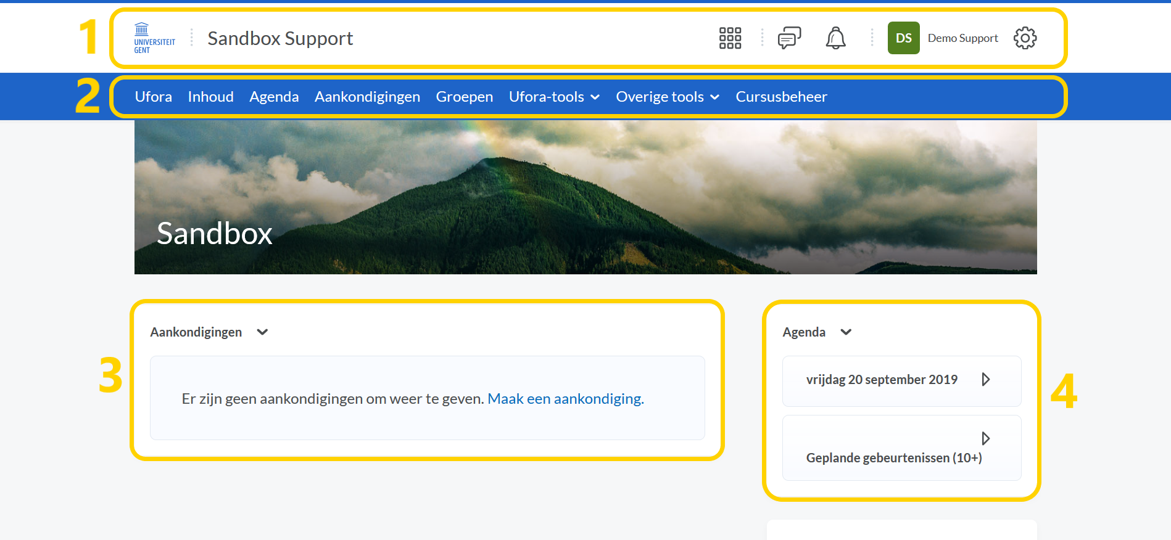Click the DS user avatar
Viewport: 1171px width, 540px height.
pos(903,38)
